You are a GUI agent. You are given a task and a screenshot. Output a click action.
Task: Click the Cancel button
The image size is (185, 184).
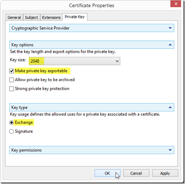(136, 173)
